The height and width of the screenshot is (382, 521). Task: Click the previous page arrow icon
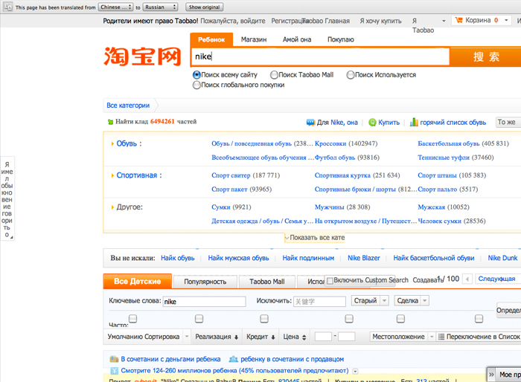(x=467, y=279)
